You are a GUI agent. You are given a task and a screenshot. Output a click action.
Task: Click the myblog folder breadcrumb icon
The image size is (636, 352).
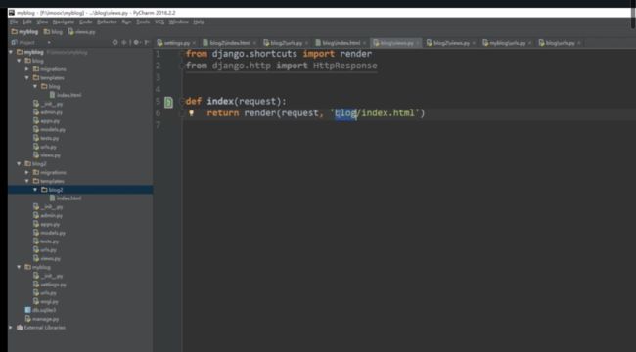pos(15,31)
